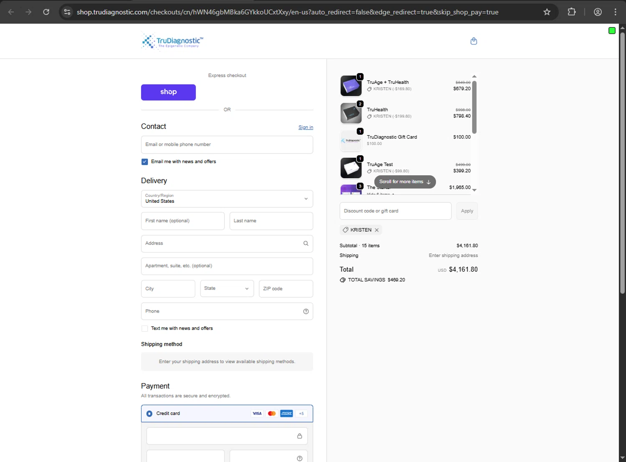
Task: Click the card number field
Action: [x=227, y=436]
